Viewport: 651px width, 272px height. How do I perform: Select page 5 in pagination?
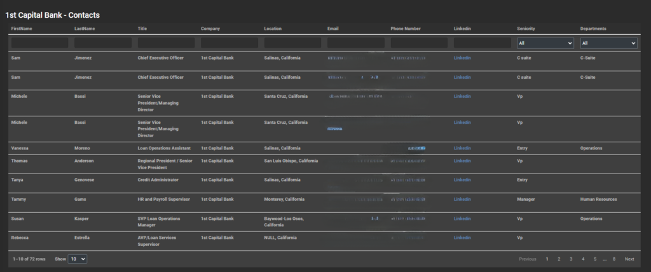pyautogui.click(x=594, y=259)
